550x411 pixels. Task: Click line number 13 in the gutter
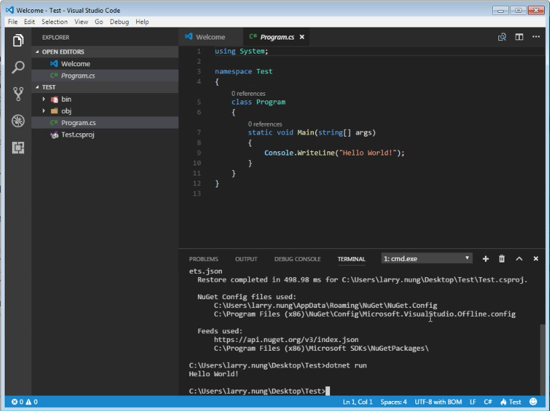coord(197,193)
